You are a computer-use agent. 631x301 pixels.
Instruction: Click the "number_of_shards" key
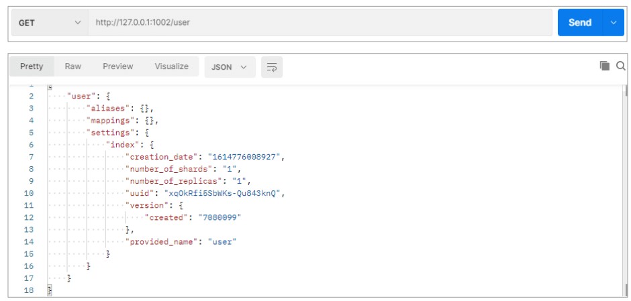[166, 169]
